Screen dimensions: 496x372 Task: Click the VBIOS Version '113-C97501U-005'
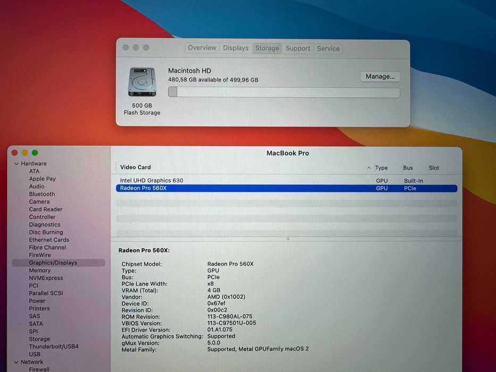pos(232,323)
